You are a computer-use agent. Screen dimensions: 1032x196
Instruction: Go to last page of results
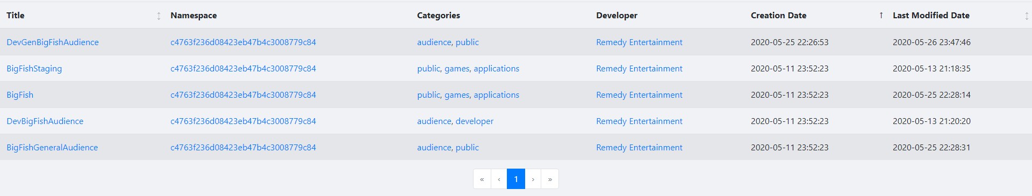(550, 179)
